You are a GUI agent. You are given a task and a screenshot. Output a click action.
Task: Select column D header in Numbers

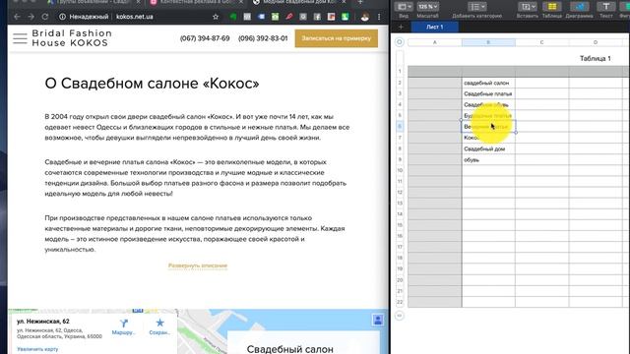pyautogui.click(x=596, y=42)
